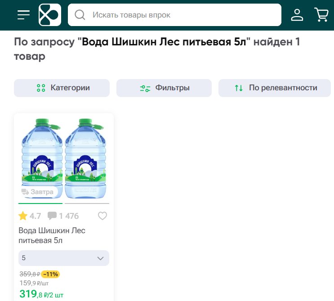Add the water to favorites with the heart
Screen dimensions: 334x301
pos(102,216)
